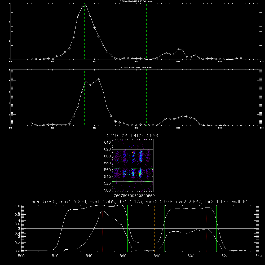
Task: Open the color heatmap spectral image
Action: (x=133, y=165)
